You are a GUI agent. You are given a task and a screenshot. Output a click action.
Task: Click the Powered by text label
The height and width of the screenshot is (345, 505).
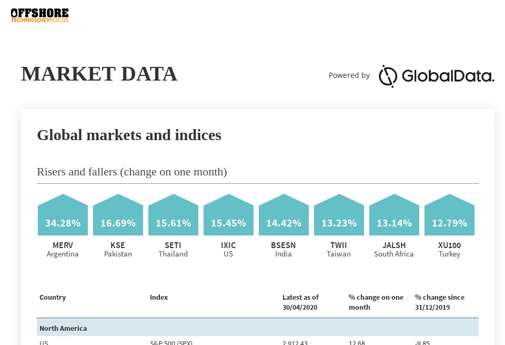[349, 75]
